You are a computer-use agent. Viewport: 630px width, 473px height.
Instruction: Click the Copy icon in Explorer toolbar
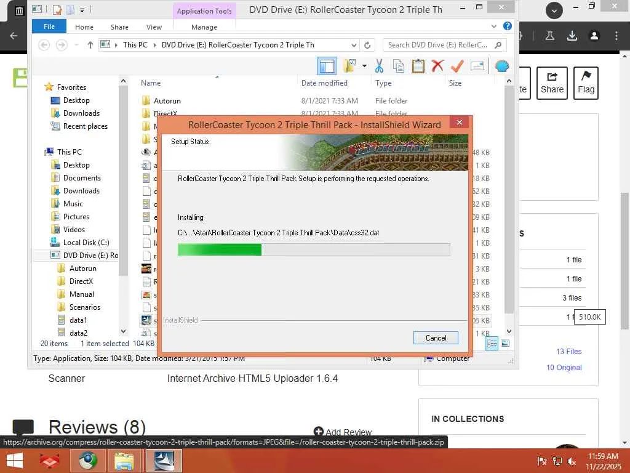click(x=398, y=65)
